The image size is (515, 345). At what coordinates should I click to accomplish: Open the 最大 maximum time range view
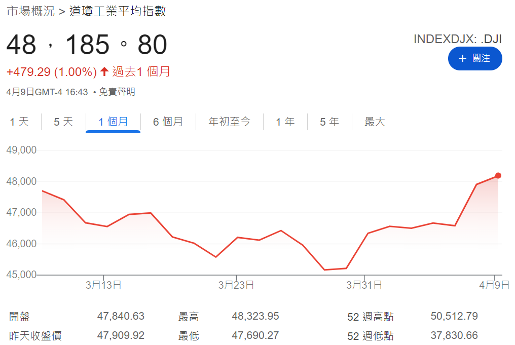[x=375, y=122]
